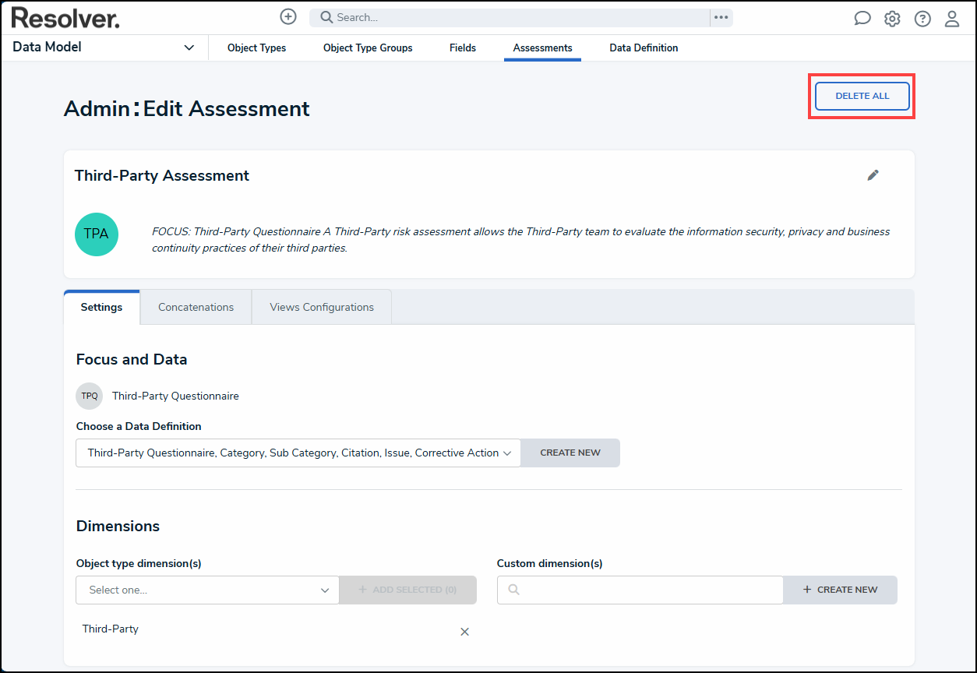Go to the Object Types menu
The image size is (977, 673).
(x=256, y=48)
